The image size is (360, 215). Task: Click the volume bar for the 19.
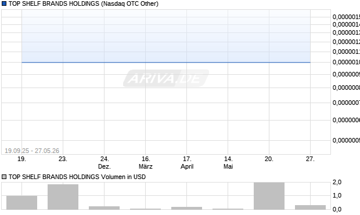pos(22,203)
